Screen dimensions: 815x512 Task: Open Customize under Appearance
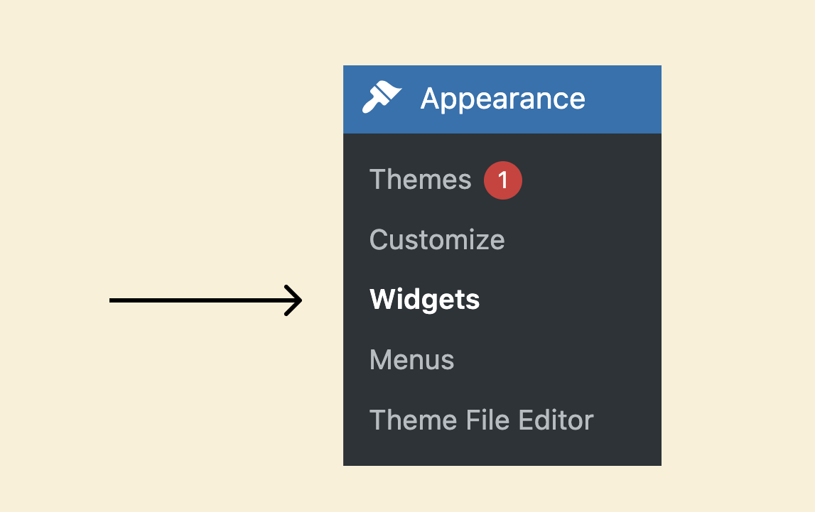click(x=437, y=240)
